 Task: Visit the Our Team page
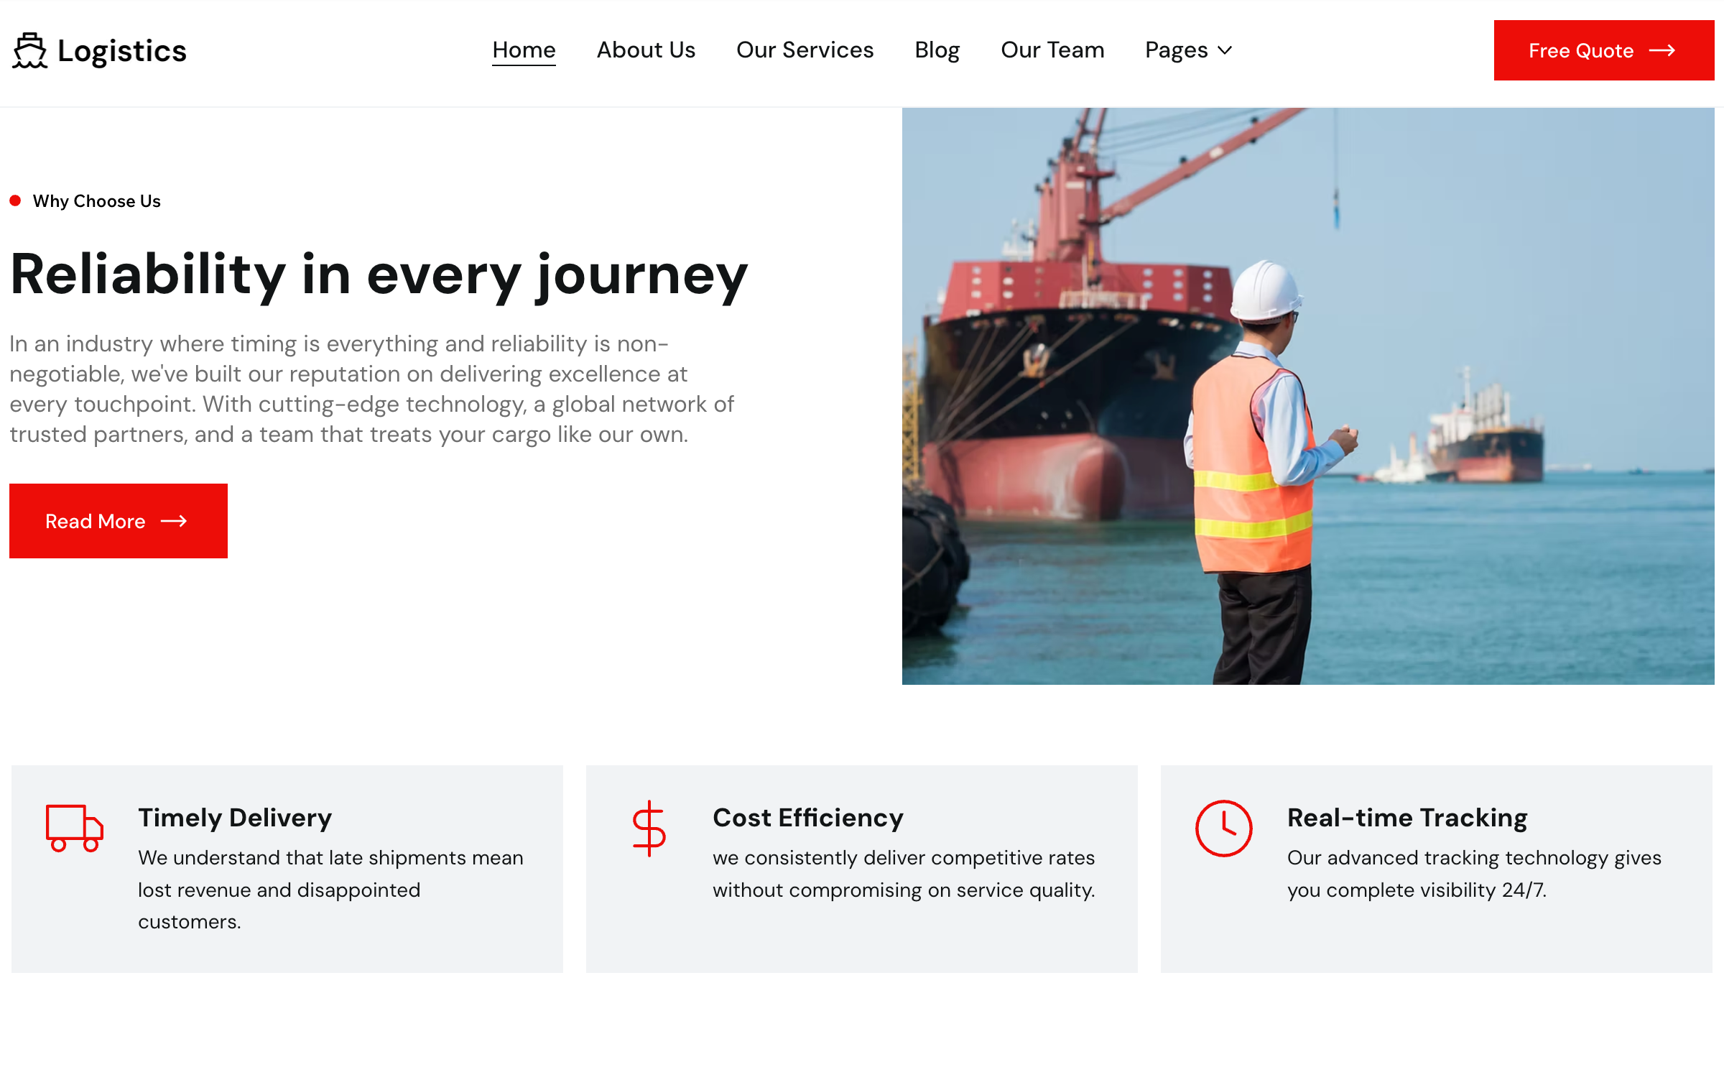click(x=1052, y=50)
